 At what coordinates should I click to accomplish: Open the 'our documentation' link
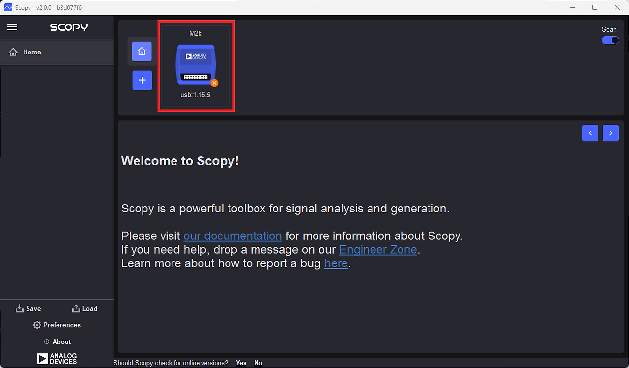pos(232,236)
